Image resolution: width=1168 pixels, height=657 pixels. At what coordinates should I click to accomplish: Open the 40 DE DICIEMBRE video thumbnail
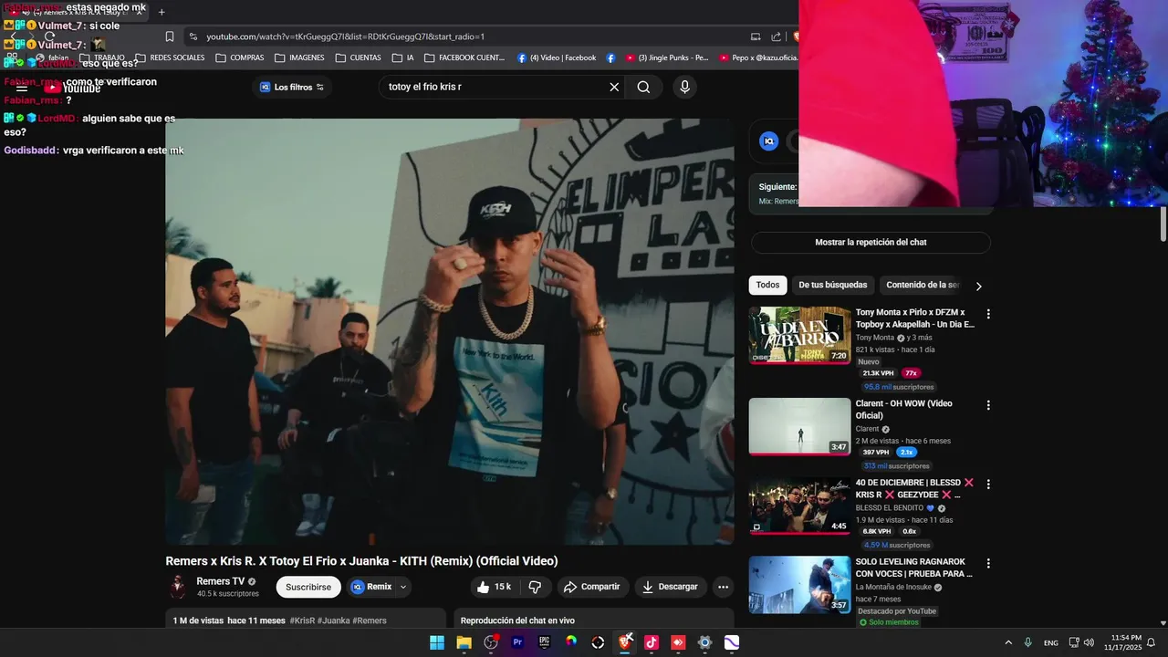799,506
